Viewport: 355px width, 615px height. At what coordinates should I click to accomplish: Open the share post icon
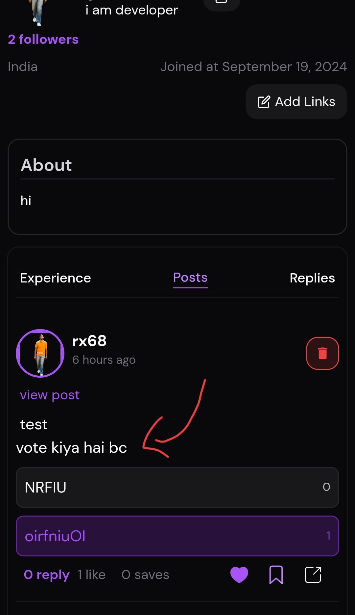tap(313, 575)
